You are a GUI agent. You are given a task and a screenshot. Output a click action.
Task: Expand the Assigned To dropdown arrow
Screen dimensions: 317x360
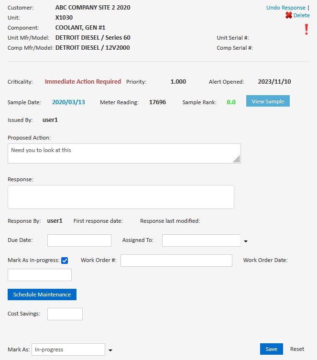(x=246, y=241)
